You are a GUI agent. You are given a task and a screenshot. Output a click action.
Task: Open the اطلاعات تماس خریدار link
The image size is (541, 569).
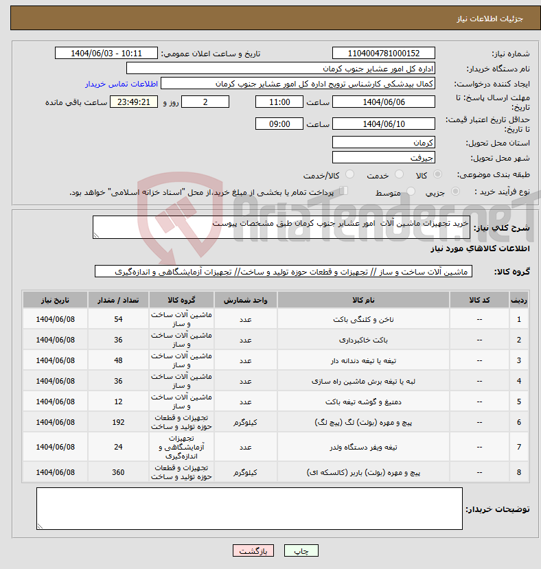(122, 84)
